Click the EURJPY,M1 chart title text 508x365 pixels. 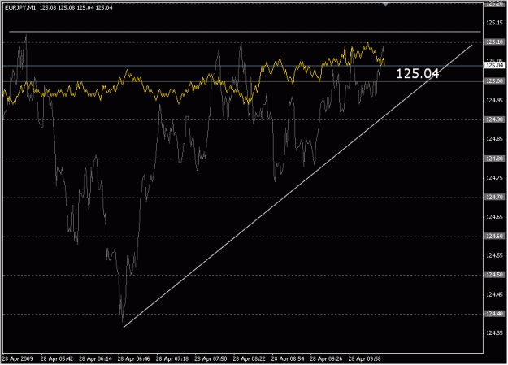click(20, 8)
